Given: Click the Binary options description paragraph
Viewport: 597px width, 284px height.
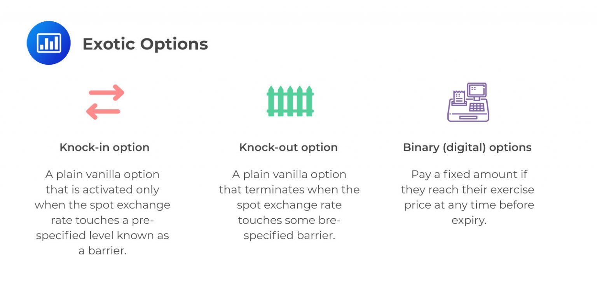Looking at the screenshot, I should pos(469,197).
